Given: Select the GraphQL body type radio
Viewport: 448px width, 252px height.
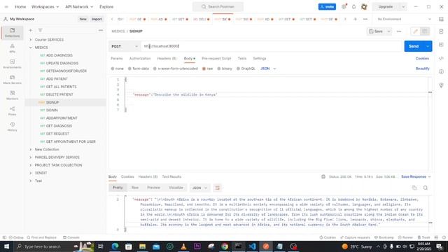Looking at the screenshot, I should (x=238, y=69).
